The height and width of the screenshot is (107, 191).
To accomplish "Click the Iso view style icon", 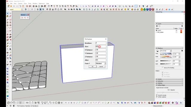I will 47,9.
